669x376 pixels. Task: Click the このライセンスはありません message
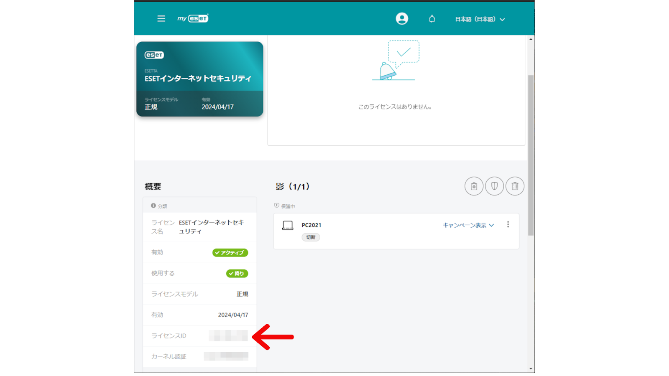coord(395,107)
